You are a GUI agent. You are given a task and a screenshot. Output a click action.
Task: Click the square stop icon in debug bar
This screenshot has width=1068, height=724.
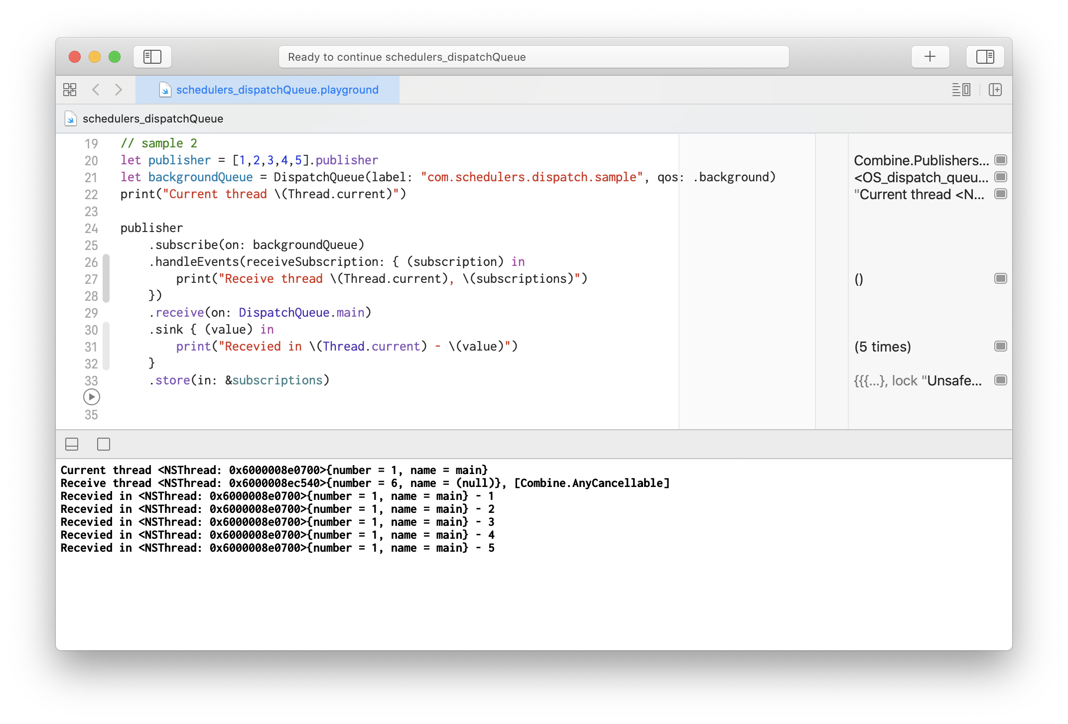pos(104,444)
